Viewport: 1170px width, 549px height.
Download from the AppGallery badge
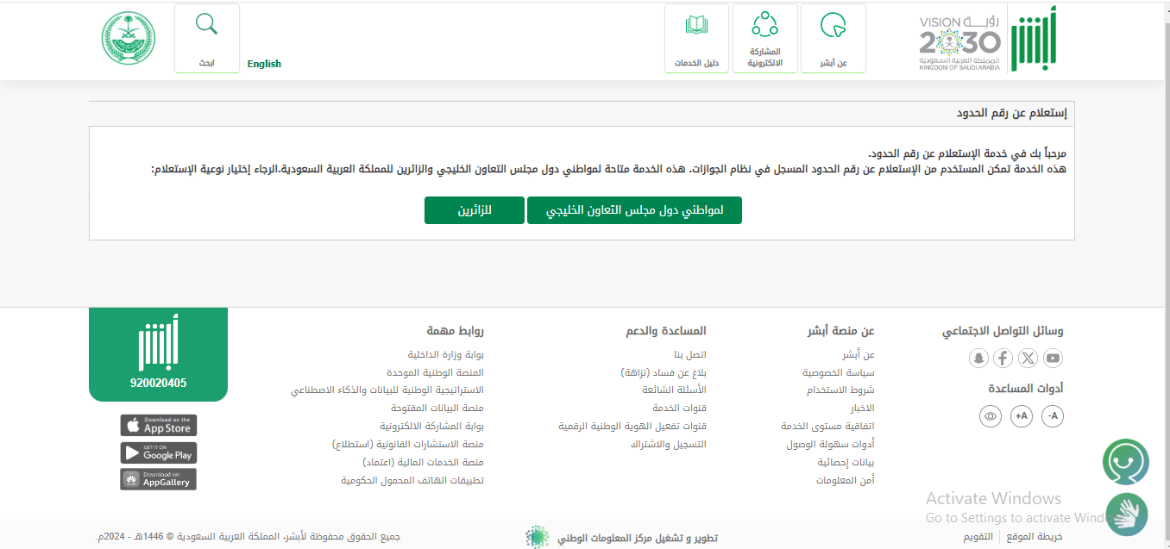pyautogui.click(x=159, y=479)
